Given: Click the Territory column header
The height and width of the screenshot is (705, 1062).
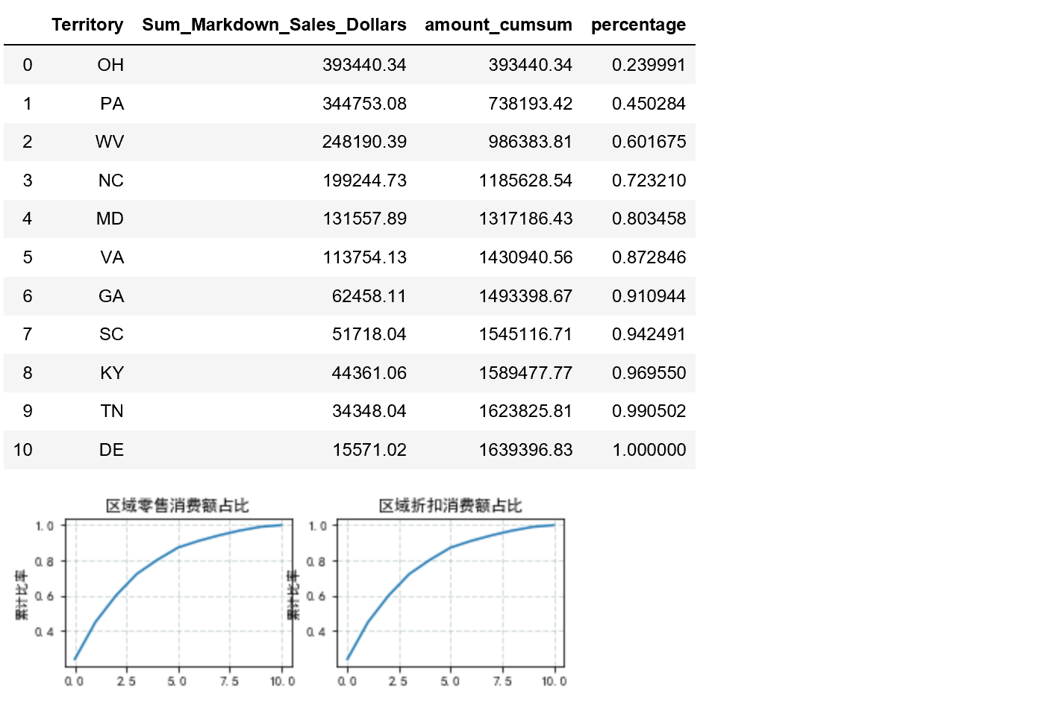Looking at the screenshot, I should [87, 25].
